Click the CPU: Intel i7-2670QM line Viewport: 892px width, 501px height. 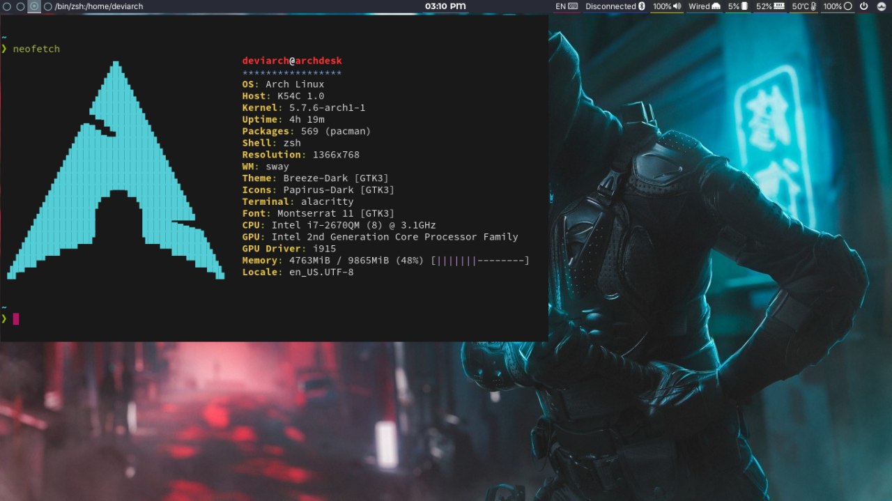pos(339,225)
